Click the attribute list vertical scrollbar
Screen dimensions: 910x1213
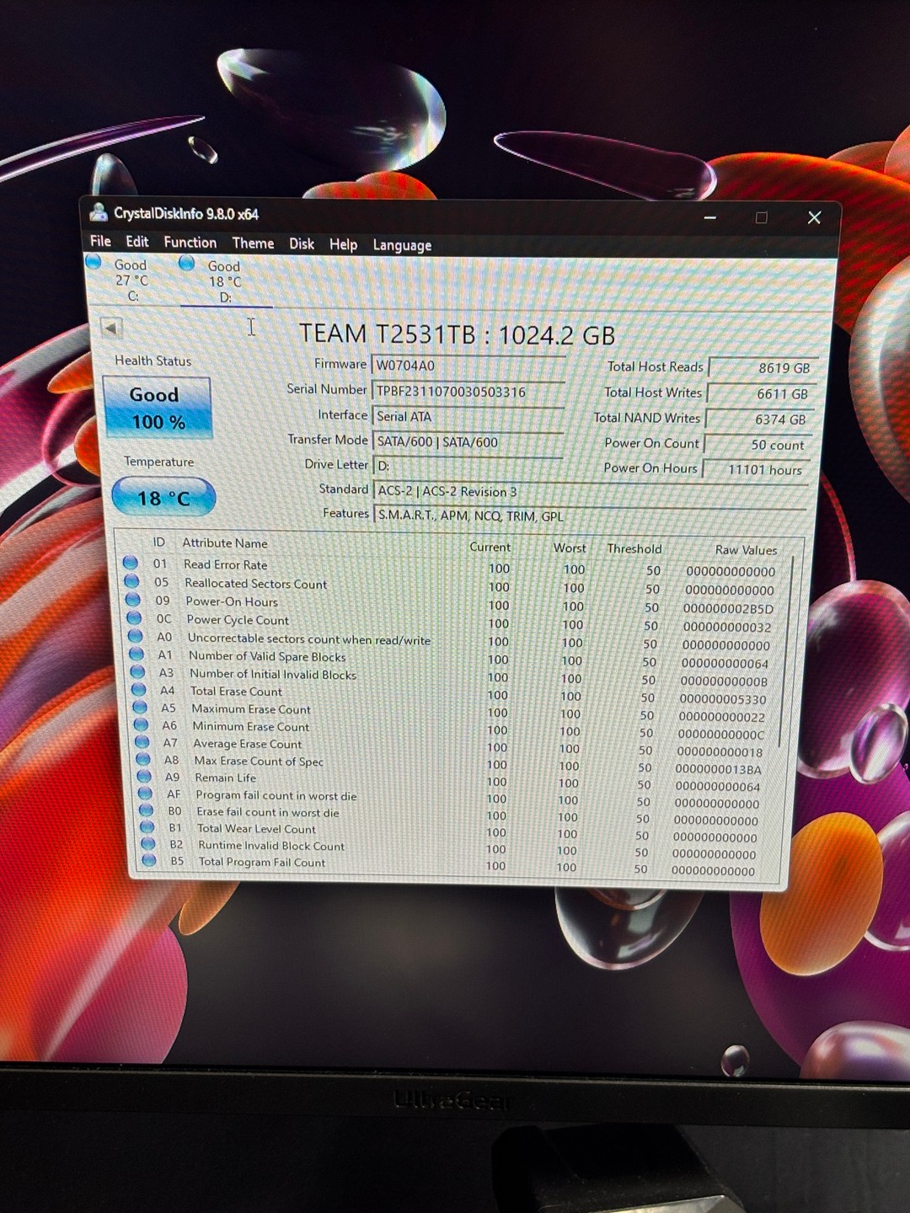point(786,651)
